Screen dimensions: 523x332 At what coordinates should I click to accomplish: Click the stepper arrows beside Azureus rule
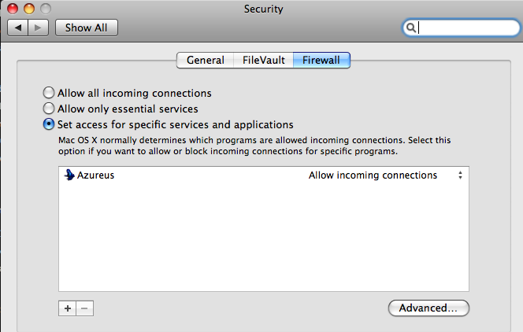point(460,175)
